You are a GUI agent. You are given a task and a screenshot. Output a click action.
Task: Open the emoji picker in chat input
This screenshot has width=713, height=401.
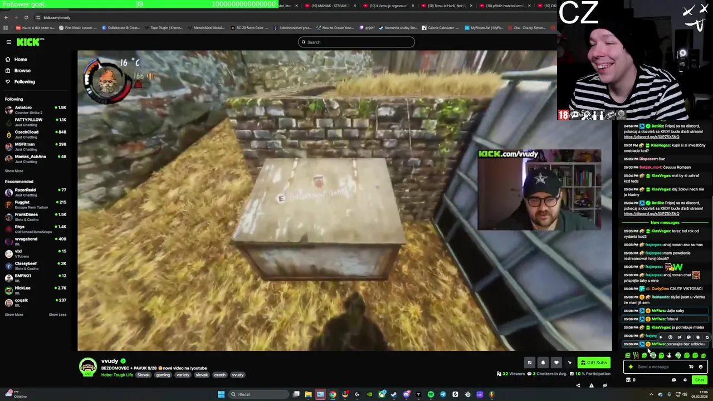[700, 367]
